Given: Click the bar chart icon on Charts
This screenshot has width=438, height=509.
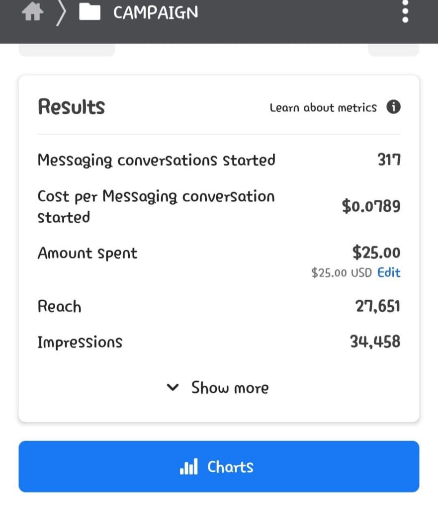Looking at the screenshot, I should [188, 467].
